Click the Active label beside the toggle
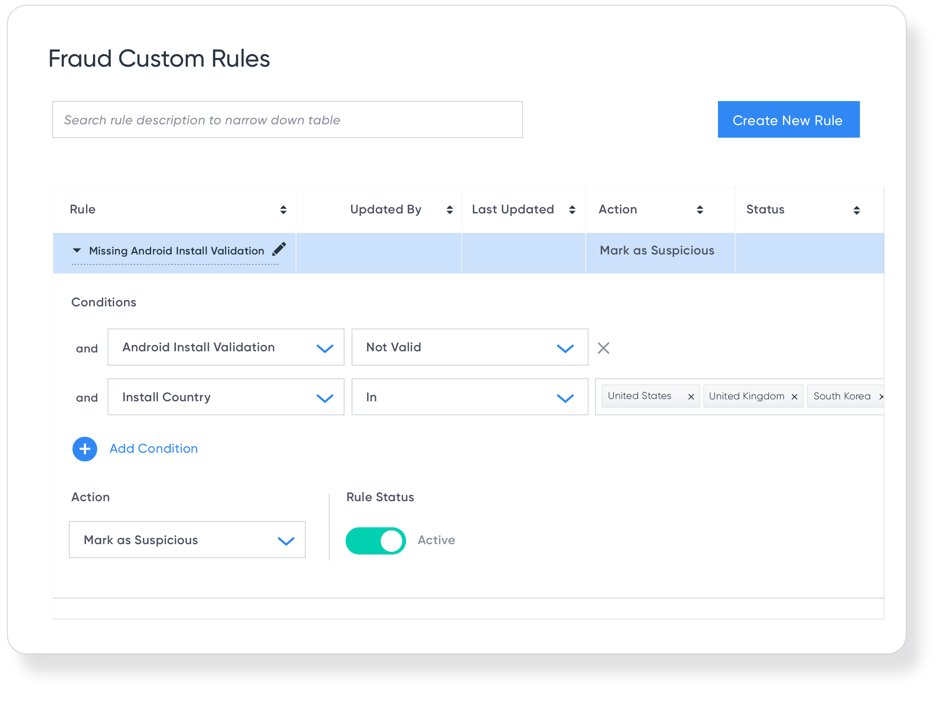Image resolution: width=942 pixels, height=713 pixels. 436,540
